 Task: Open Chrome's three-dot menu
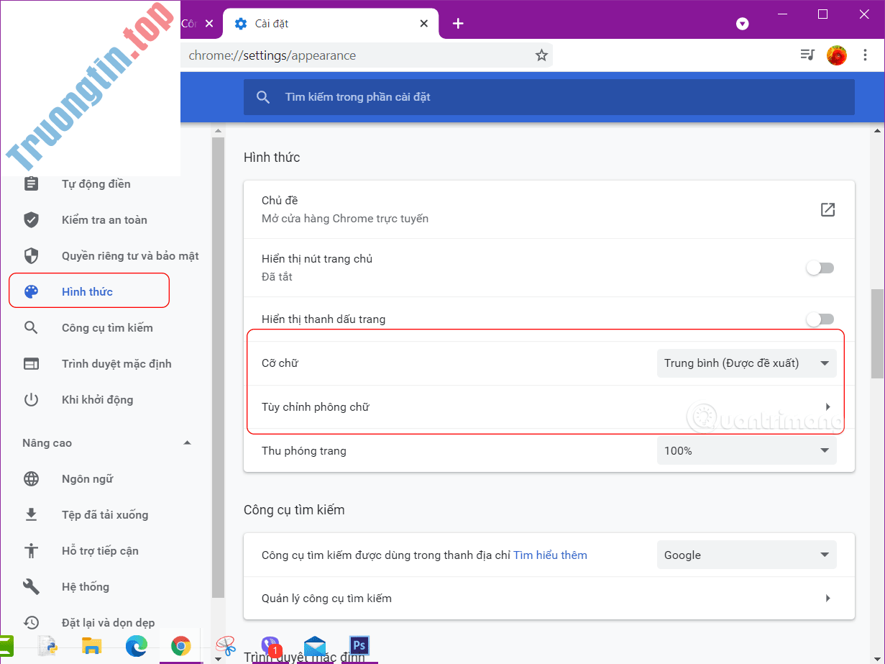tap(865, 55)
